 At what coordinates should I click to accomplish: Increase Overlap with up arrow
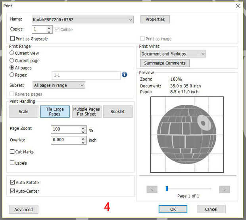tap(83, 139)
